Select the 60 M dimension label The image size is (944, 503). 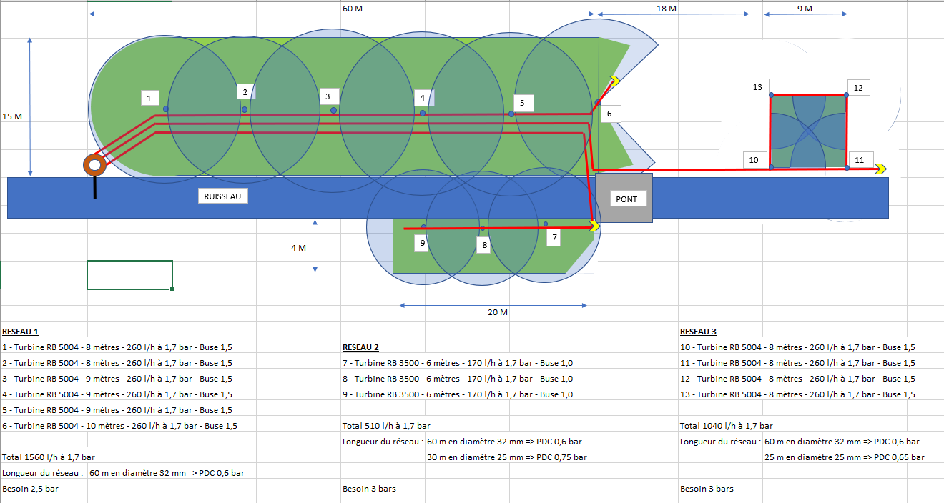tap(353, 9)
